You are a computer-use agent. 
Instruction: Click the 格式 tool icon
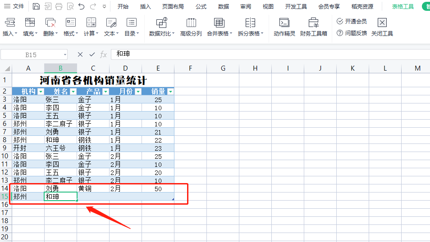tap(71, 22)
